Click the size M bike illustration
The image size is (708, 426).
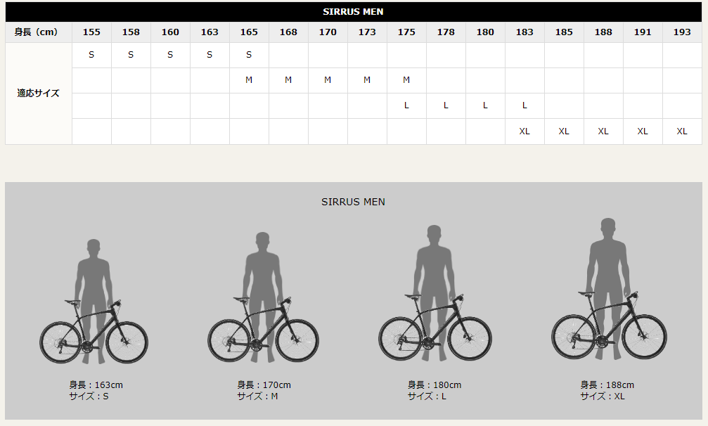[x=263, y=299]
